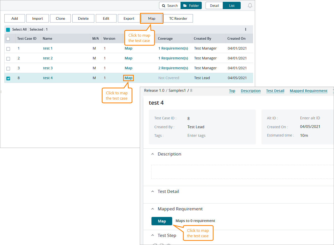Open the three-dot options menu
The height and width of the screenshot is (245, 334).
(246, 29)
